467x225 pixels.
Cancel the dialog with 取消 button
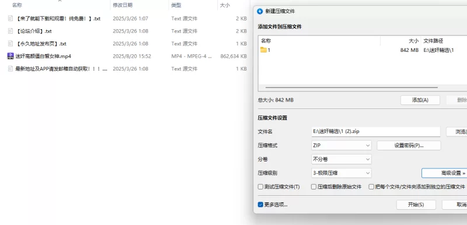click(455, 205)
